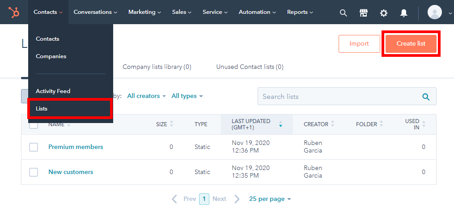Click the Import button
Viewport: 454px width, 217px height.
pyautogui.click(x=359, y=44)
